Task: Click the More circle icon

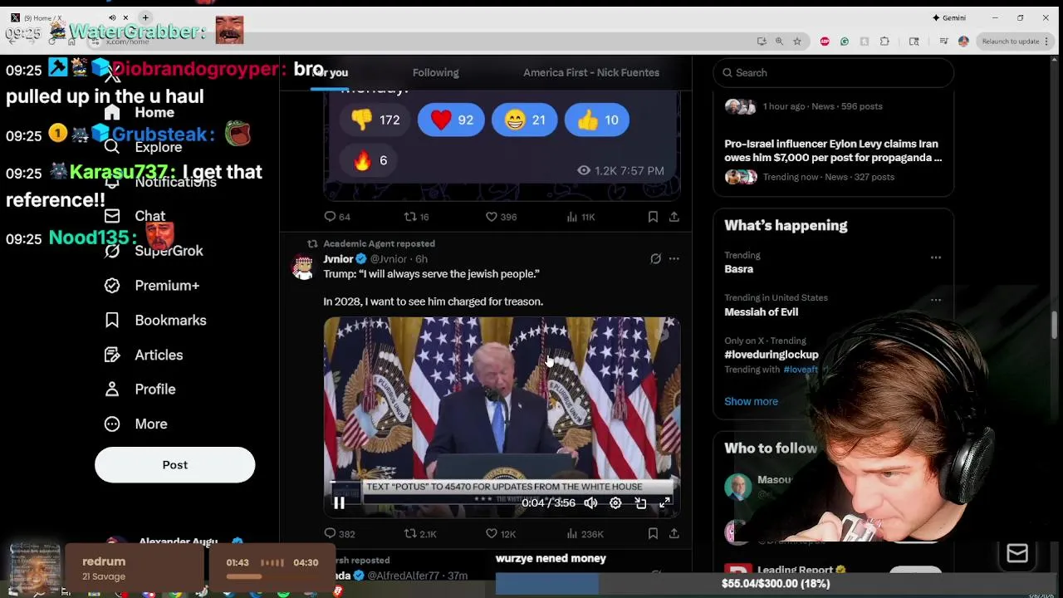Action: 112,424
